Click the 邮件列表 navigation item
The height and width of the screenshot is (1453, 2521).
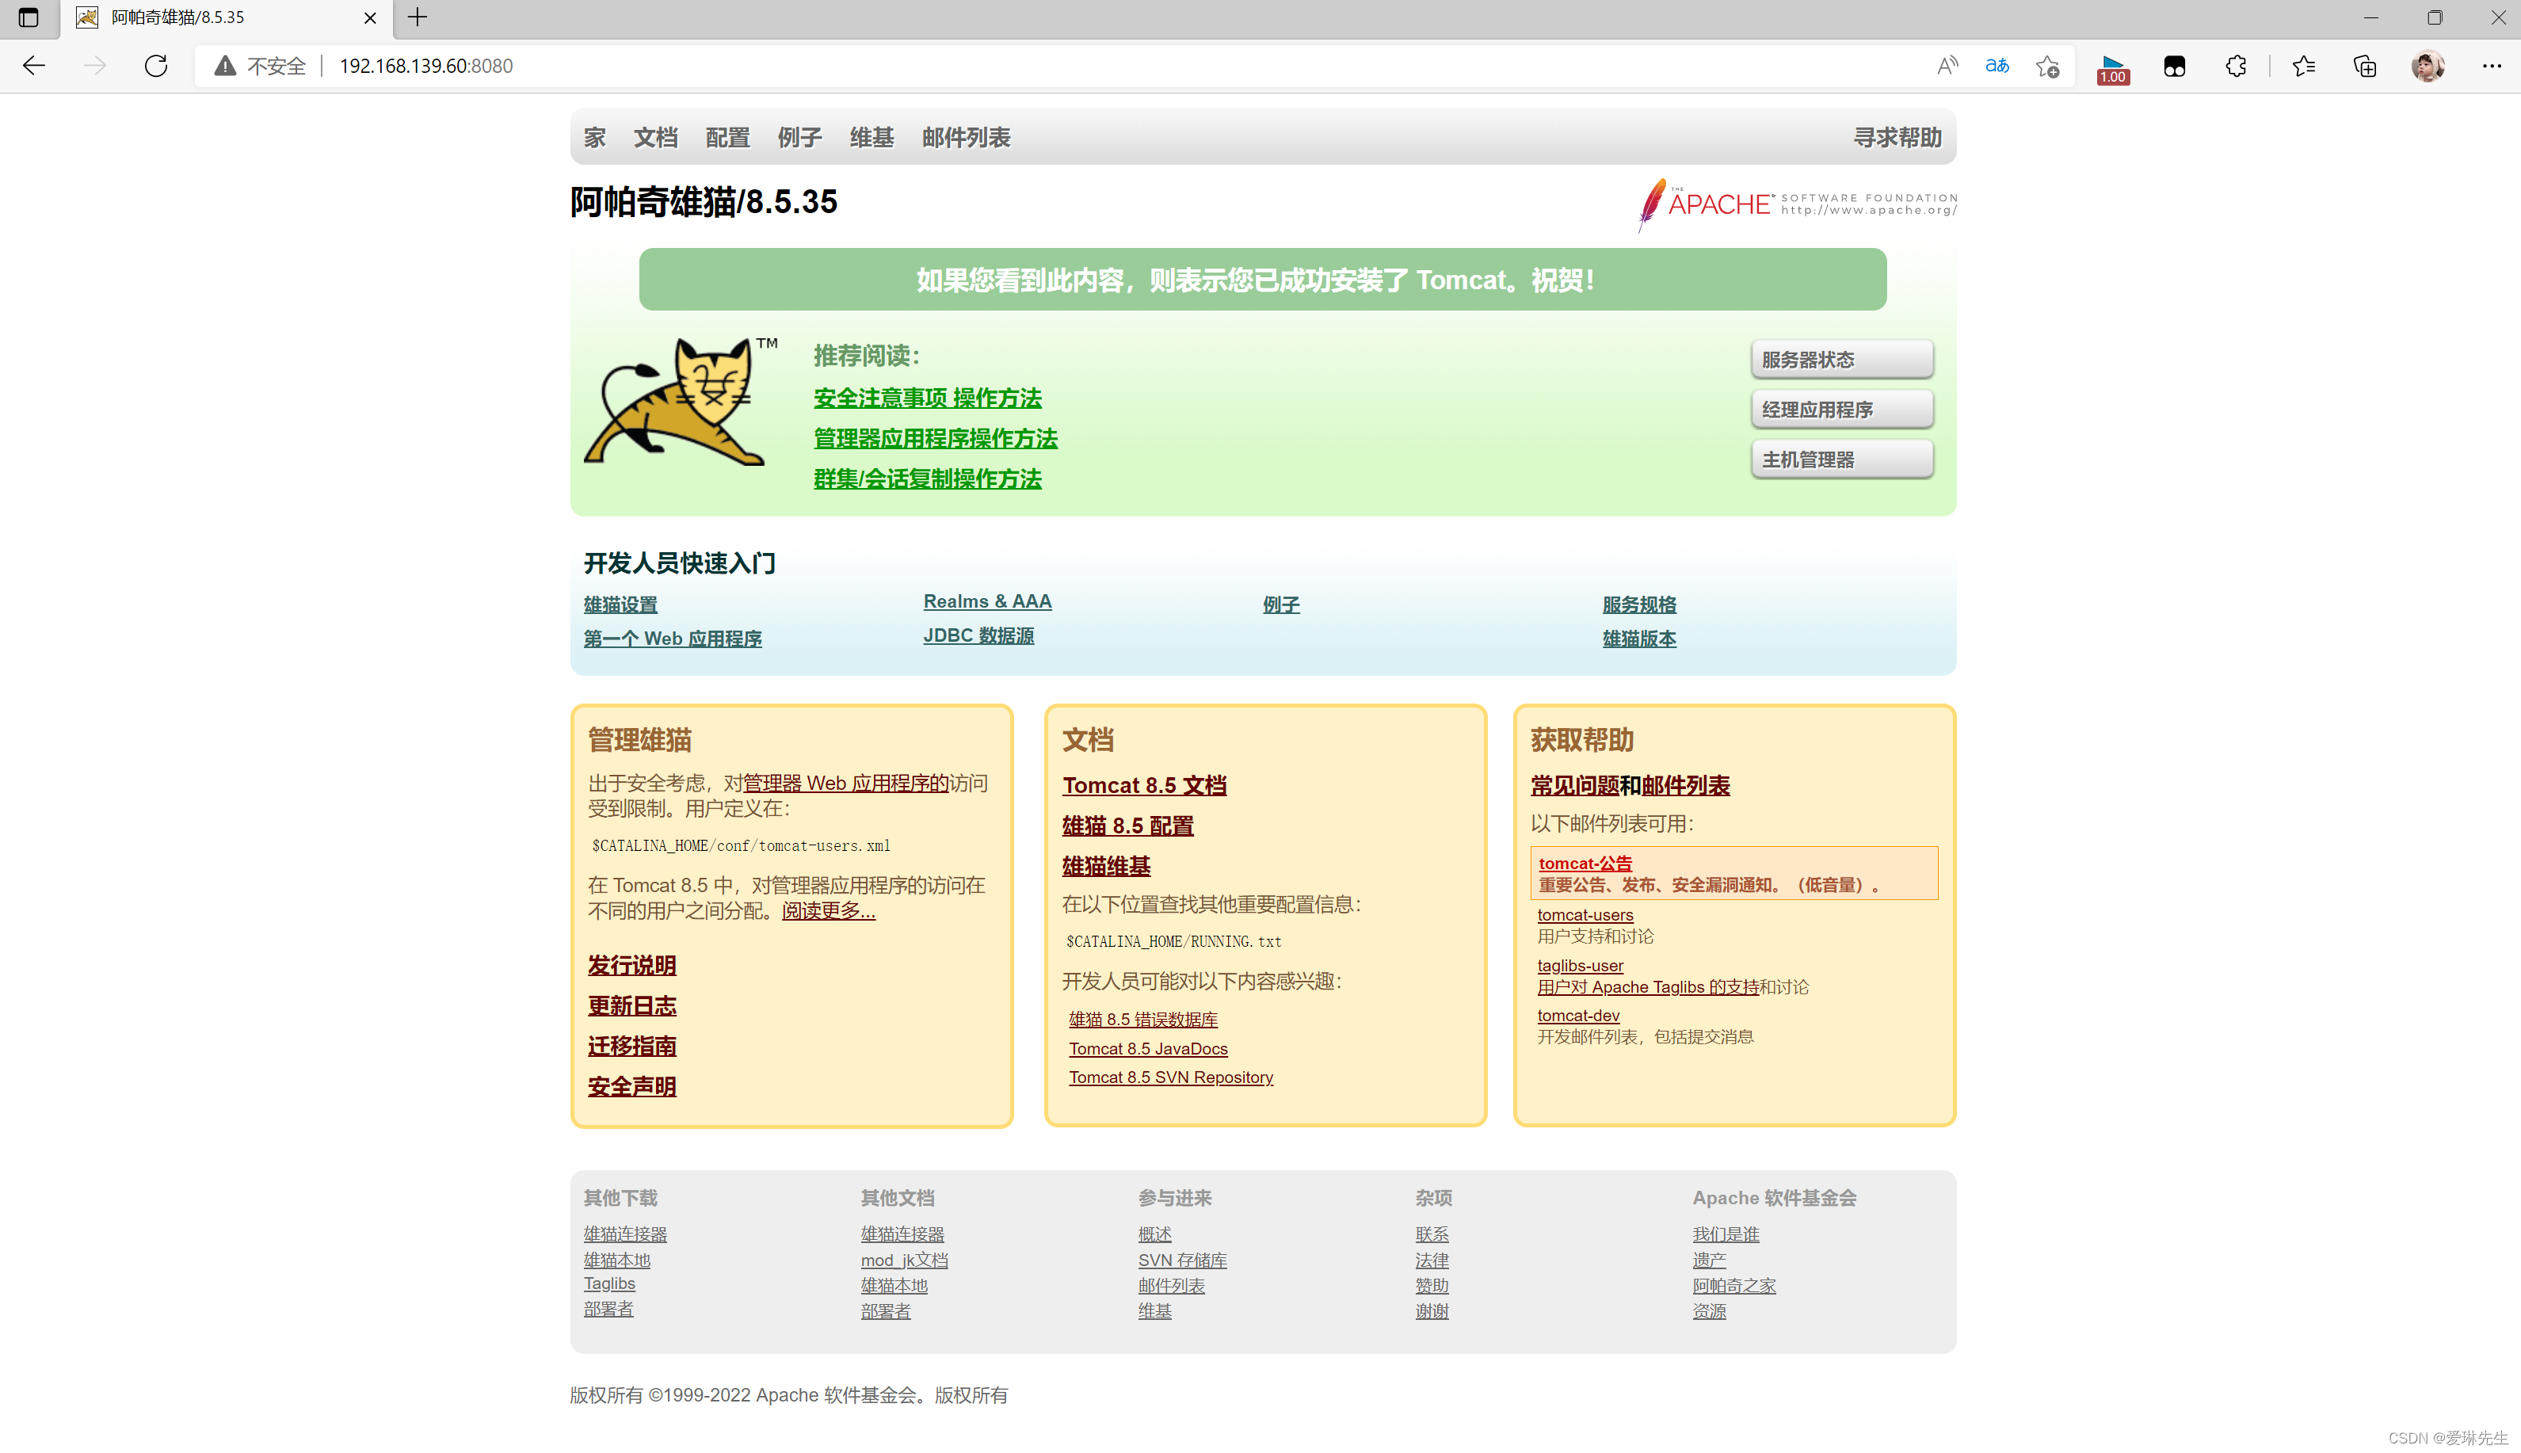(x=966, y=138)
